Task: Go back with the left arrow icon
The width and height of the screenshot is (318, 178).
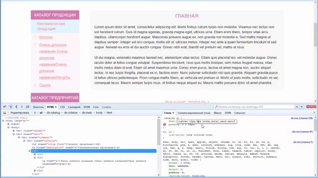Action: point(16,107)
